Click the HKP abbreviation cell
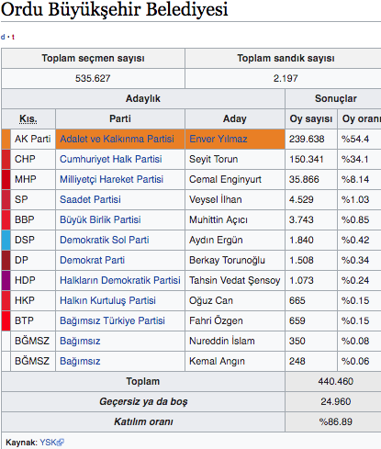Screen dimensions: 381x449 click(x=33, y=300)
